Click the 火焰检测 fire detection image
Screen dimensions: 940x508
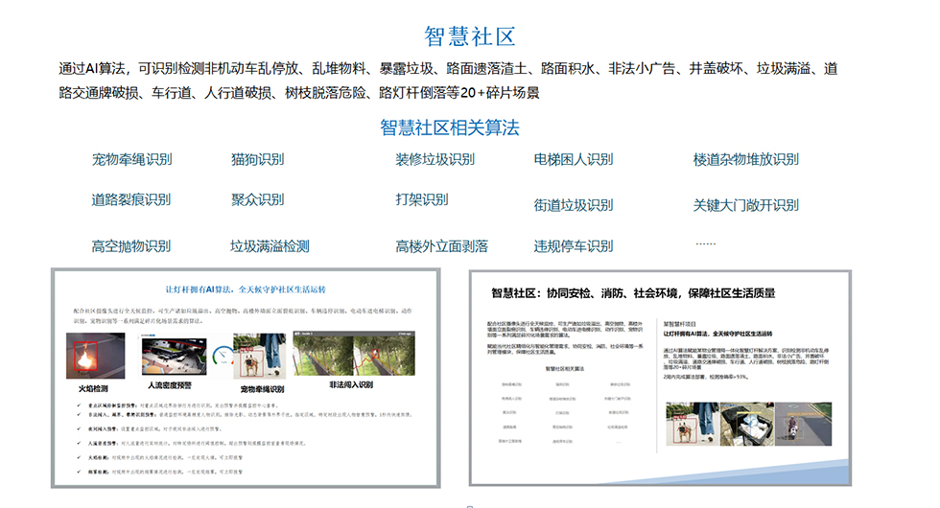point(95,356)
